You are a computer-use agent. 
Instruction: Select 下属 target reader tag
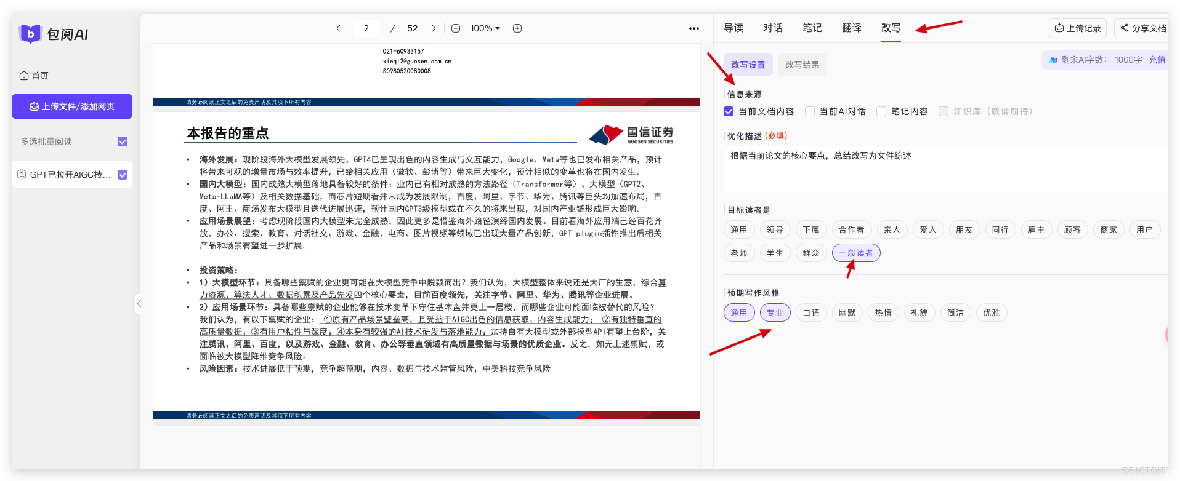tap(812, 229)
